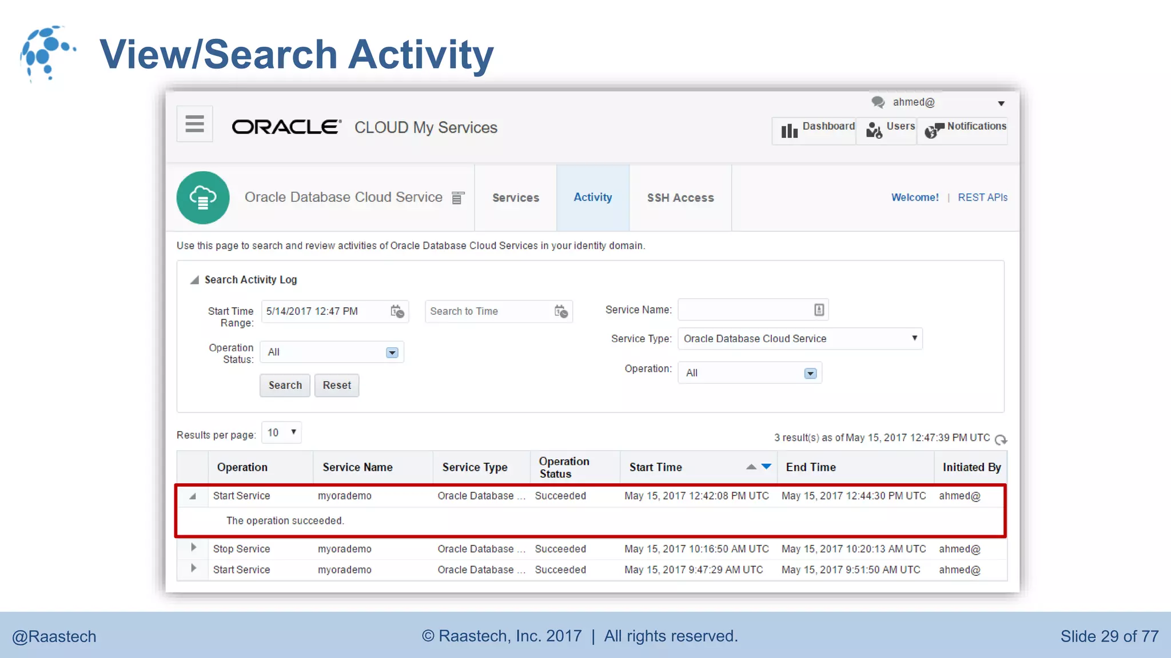Click the Service Name input field
Viewport: 1171px width, 658px height.
click(743, 310)
